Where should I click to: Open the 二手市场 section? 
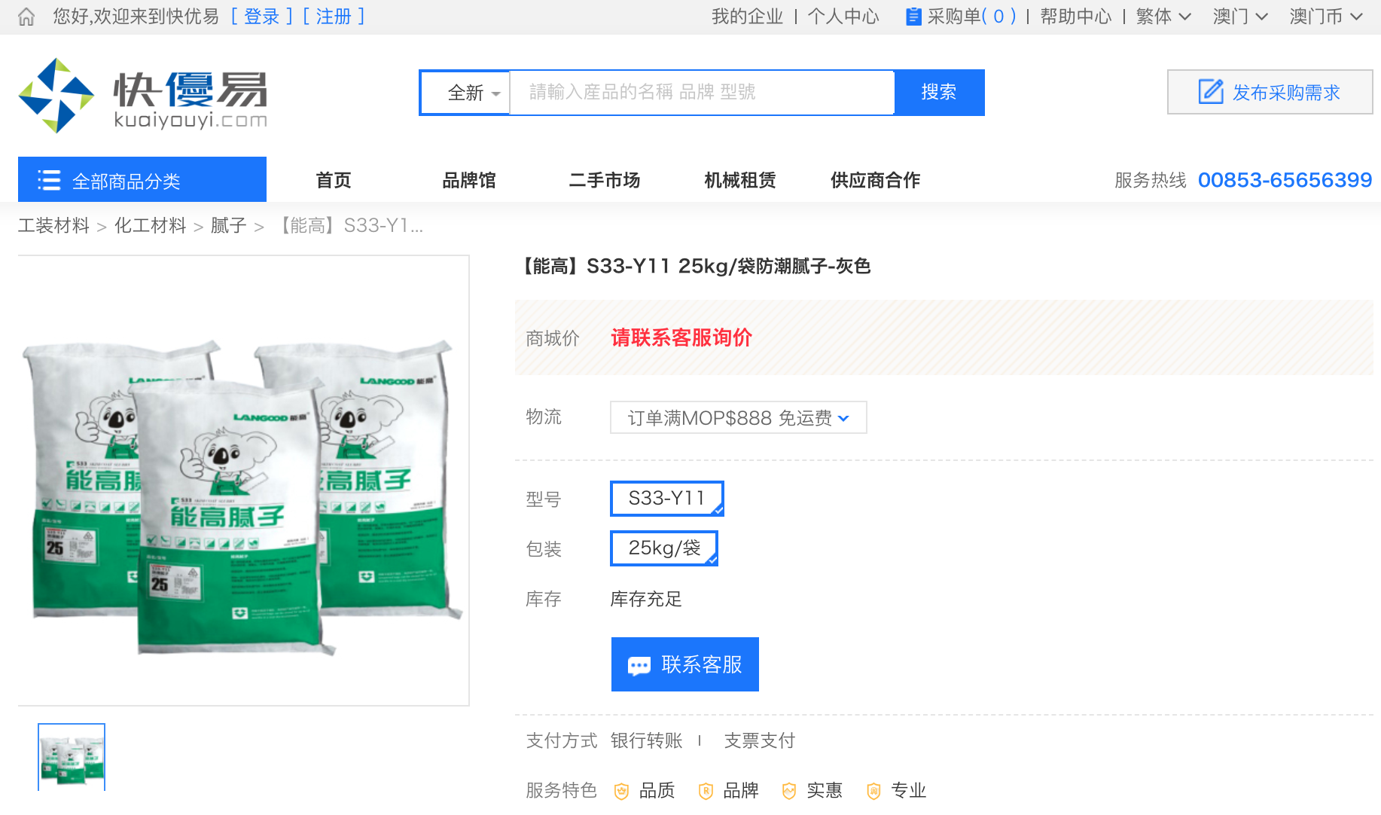[603, 179]
